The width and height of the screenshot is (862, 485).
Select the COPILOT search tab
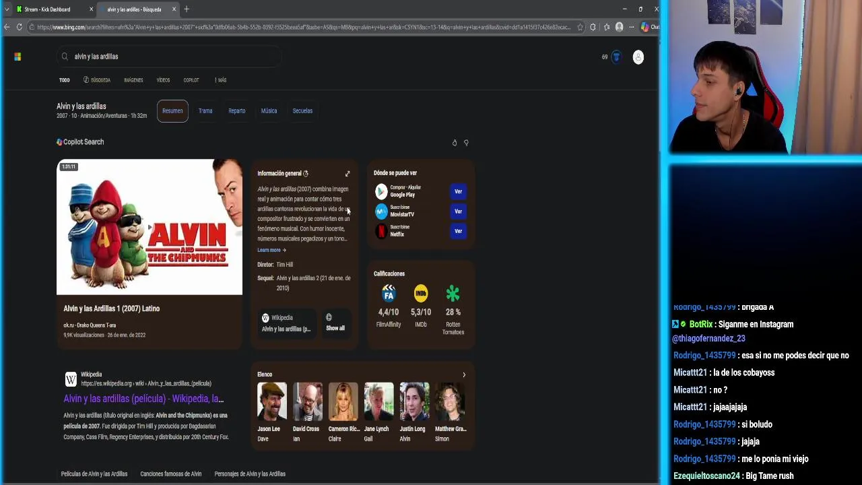[191, 80]
